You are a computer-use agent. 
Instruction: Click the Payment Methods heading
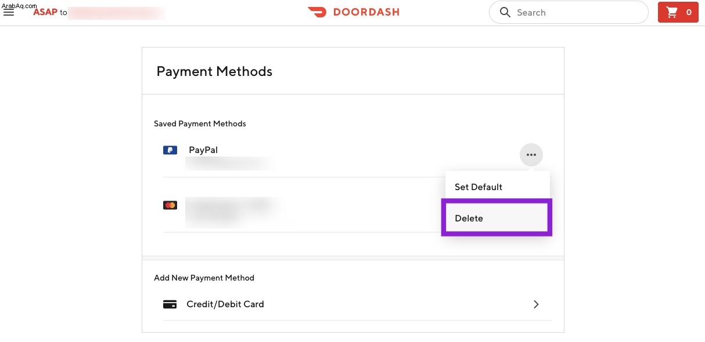214,71
